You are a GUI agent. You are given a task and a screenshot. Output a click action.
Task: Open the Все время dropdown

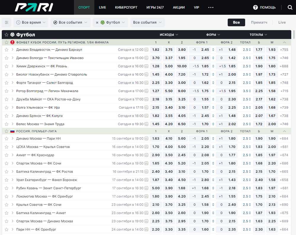[x=31, y=22]
